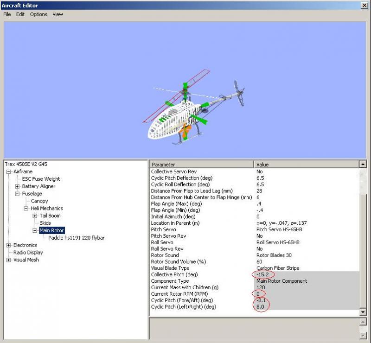Select Canopy in the component tree
This screenshot has height=343, width=371.
pyautogui.click(x=39, y=201)
